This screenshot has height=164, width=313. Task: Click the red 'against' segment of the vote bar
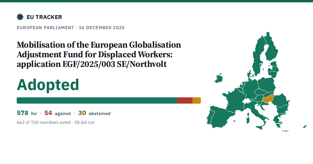pos(185,100)
